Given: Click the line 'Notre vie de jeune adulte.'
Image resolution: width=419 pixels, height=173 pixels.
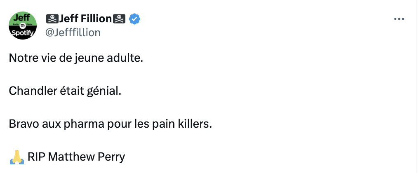Looking at the screenshot, I should (x=76, y=58).
